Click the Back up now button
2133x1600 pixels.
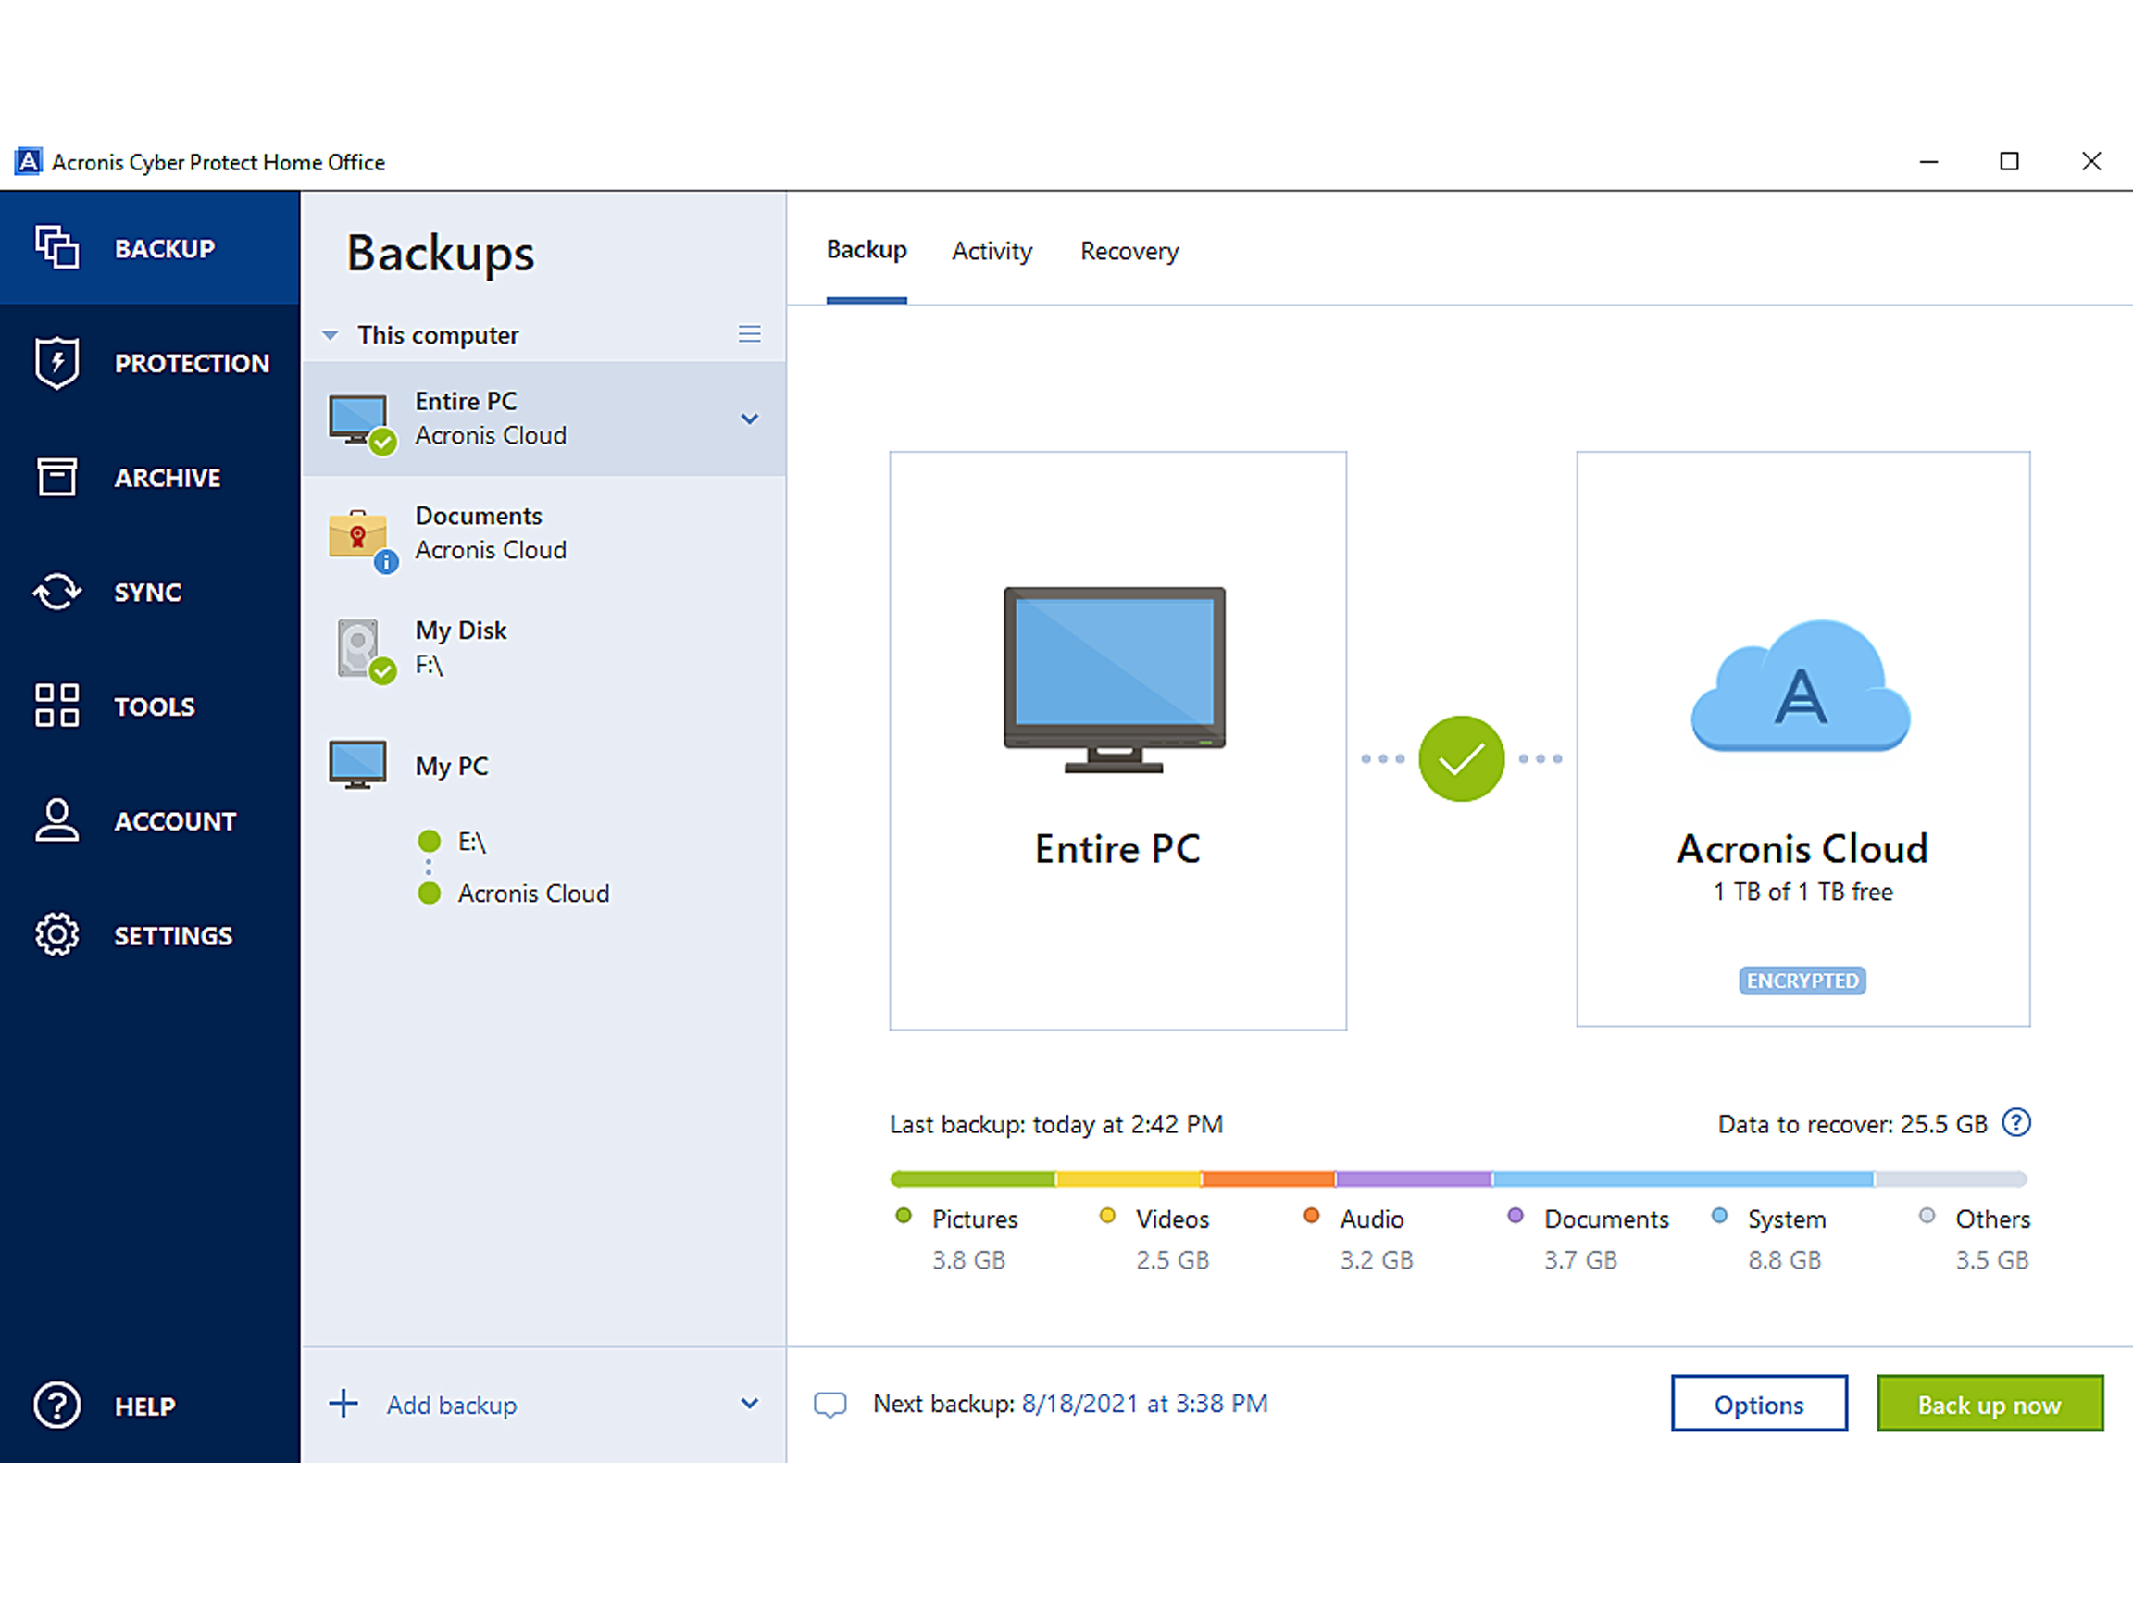(x=1989, y=1405)
